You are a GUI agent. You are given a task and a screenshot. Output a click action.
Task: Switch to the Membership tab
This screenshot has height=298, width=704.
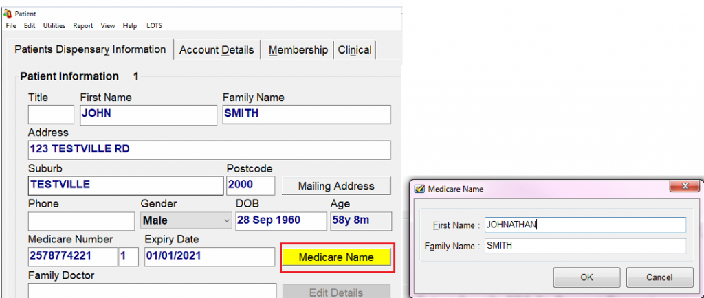tap(298, 50)
